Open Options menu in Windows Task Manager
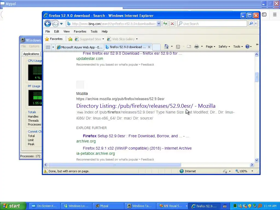The image size is (280, 210). pyautogui.click(x=34, y=46)
